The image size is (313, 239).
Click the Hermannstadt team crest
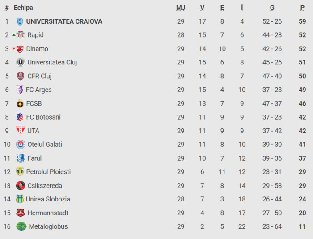click(x=20, y=213)
